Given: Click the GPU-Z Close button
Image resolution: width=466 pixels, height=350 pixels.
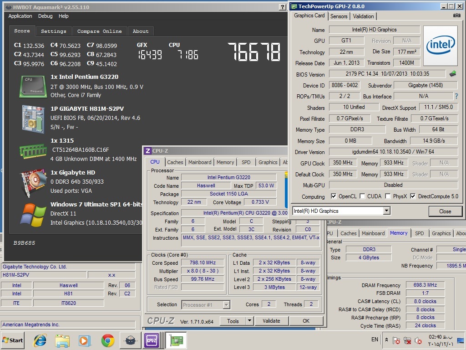Looking at the screenshot, I should (445, 211).
